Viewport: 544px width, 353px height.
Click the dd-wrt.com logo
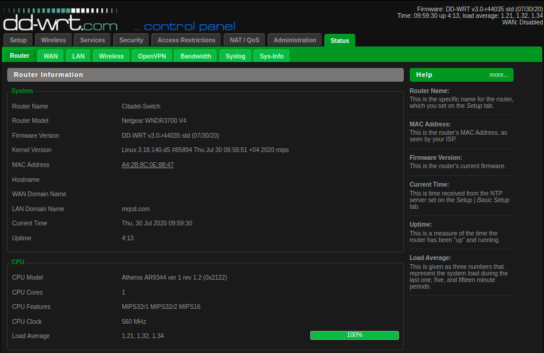pyautogui.click(x=60, y=21)
